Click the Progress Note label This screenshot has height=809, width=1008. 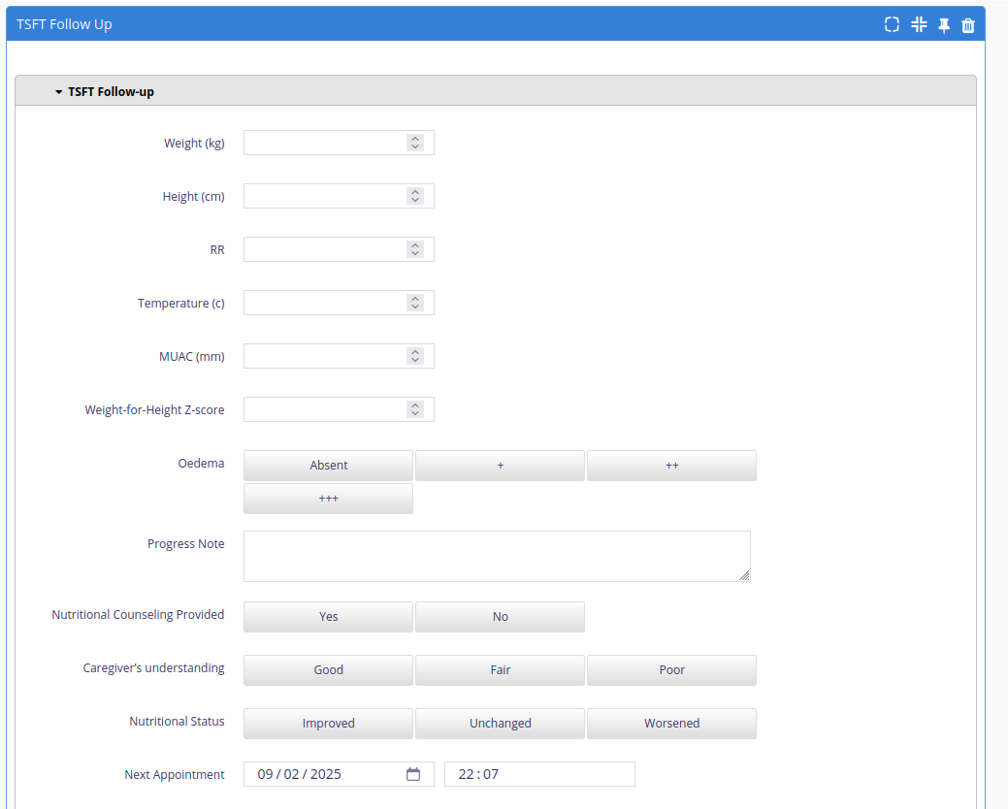pos(185,543)
